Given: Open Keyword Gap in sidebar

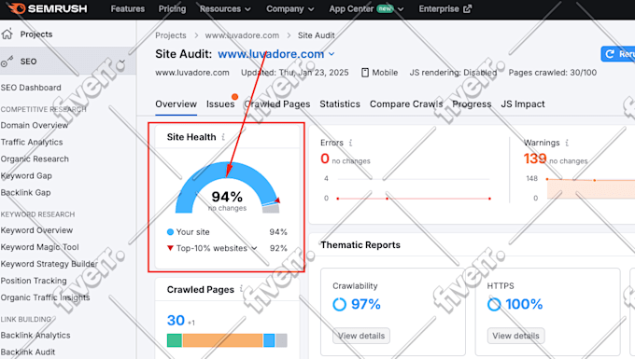Looking at the screenshot, I should pyautogui.click(x=26, y=175).
